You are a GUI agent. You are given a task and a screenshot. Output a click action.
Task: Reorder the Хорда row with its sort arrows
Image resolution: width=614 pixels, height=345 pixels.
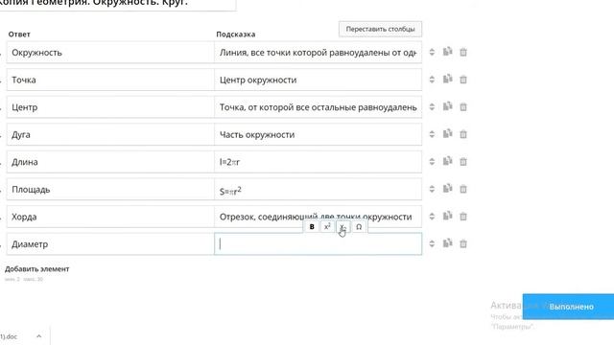pos(432,217)
